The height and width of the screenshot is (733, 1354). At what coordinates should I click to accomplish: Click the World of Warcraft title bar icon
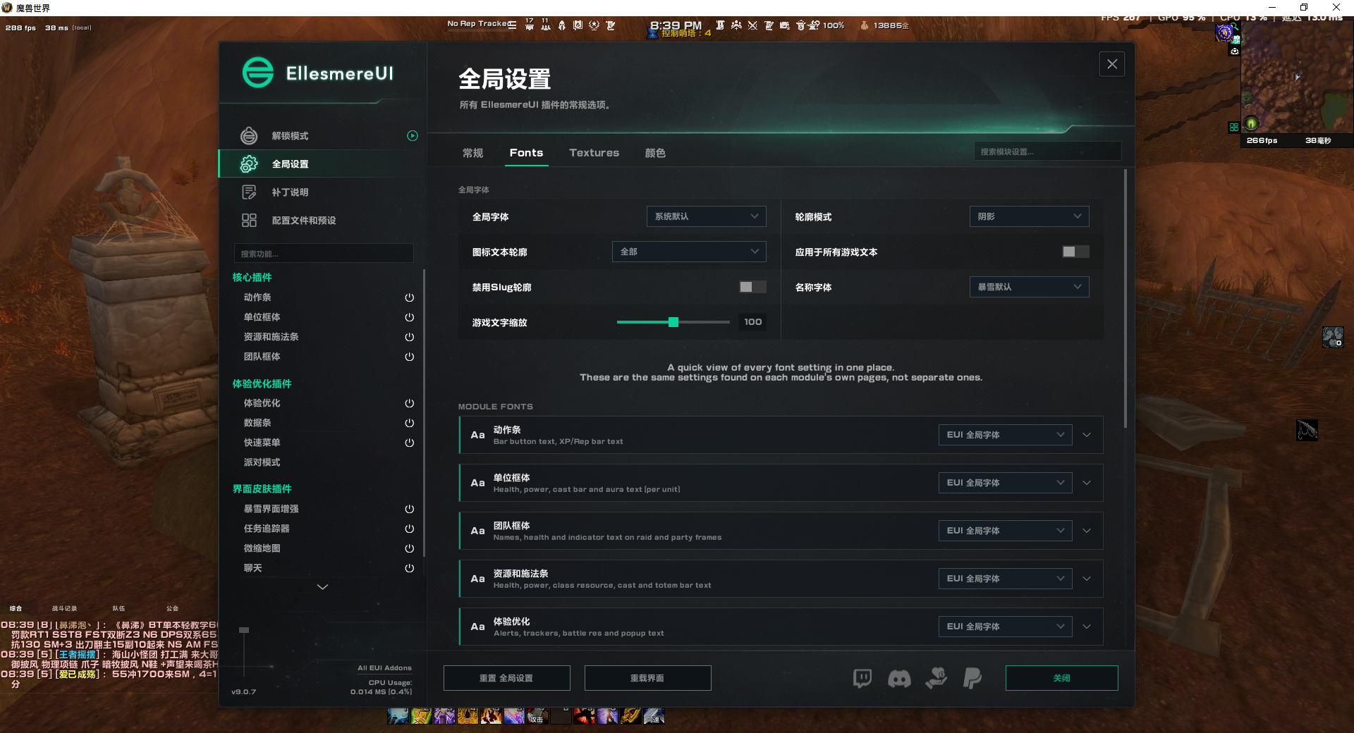coord(7,8)
